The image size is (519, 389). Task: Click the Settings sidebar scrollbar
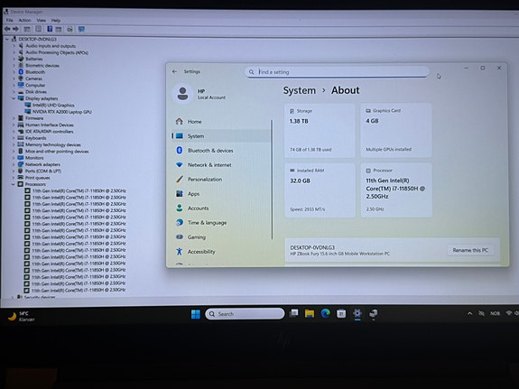[x=272, y=180]
